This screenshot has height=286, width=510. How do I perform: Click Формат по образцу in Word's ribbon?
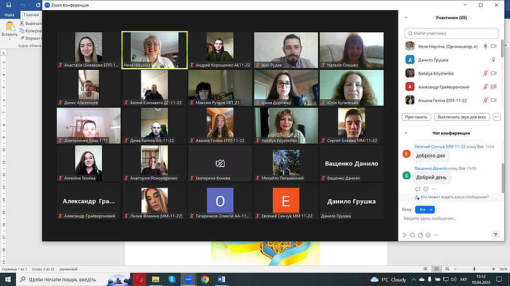(x=31, y=38)
